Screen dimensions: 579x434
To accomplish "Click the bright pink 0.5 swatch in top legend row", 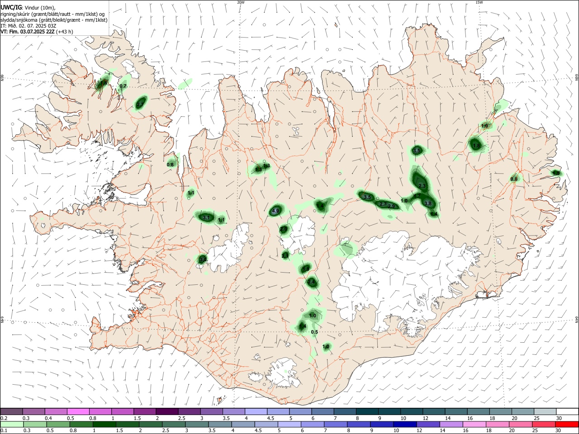I will coord(78,411).
